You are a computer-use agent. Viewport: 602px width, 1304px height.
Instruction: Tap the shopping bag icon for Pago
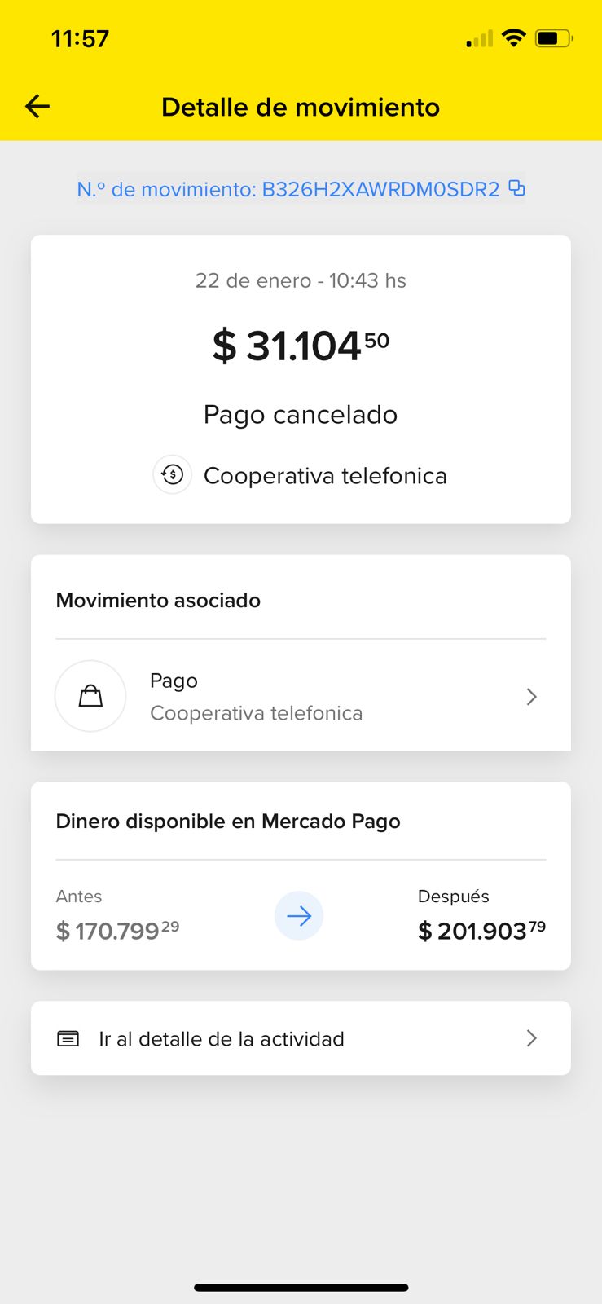click(90, 696)
